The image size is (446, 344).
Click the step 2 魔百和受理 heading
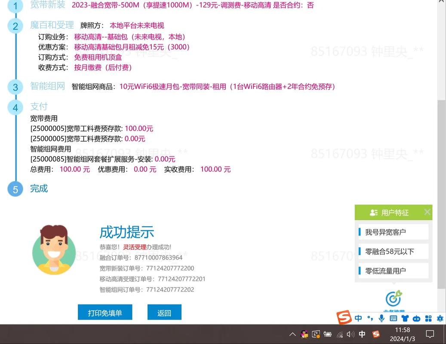52,25
